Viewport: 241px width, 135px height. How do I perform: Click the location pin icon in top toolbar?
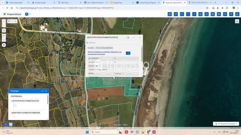(x=231, y=14)
